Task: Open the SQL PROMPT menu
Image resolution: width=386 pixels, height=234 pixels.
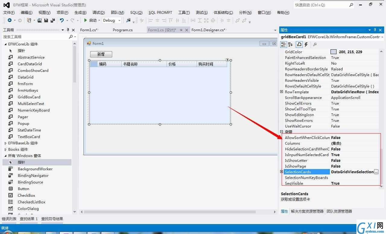Action: click(160, 12)
